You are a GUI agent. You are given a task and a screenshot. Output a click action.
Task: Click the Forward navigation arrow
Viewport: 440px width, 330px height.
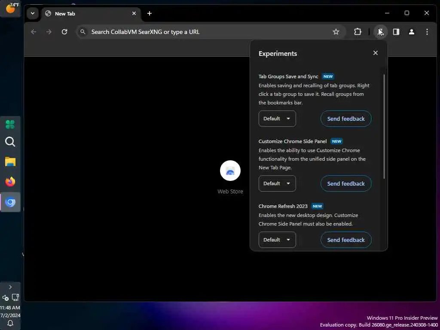click(49, 32)
